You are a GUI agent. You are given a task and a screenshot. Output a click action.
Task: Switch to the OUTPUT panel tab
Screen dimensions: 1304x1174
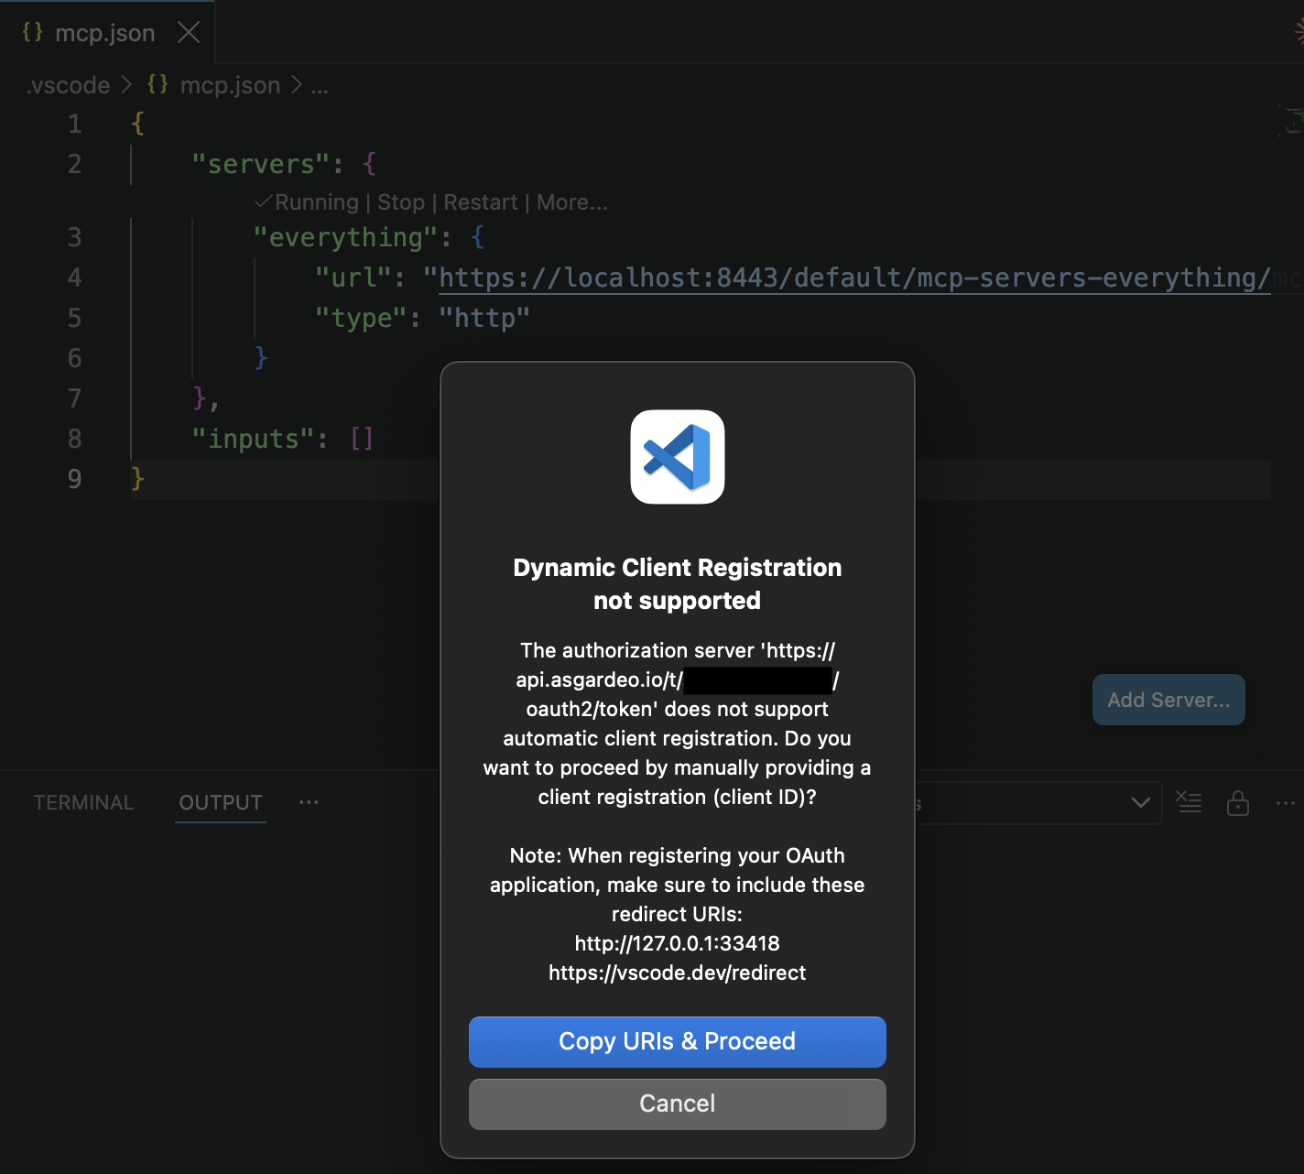(x=221, y=802)
